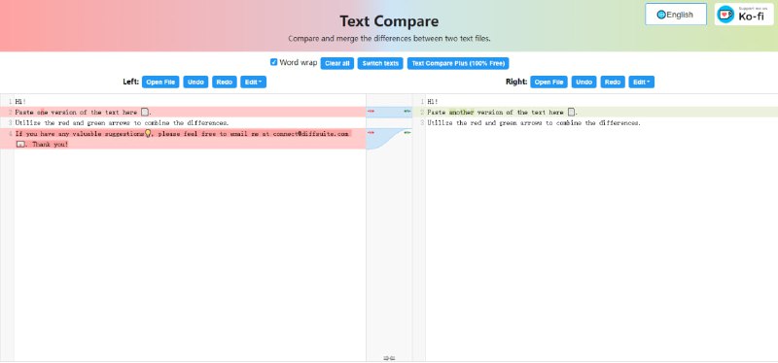
Task: Click the highlighted word "another" in right pane
Action: [x=461, y=112]
